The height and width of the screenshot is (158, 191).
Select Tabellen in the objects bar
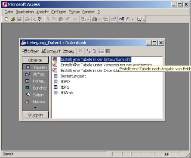pos(35,67)
